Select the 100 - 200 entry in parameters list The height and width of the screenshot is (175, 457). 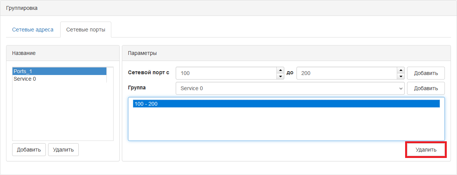tap(286, 104)
